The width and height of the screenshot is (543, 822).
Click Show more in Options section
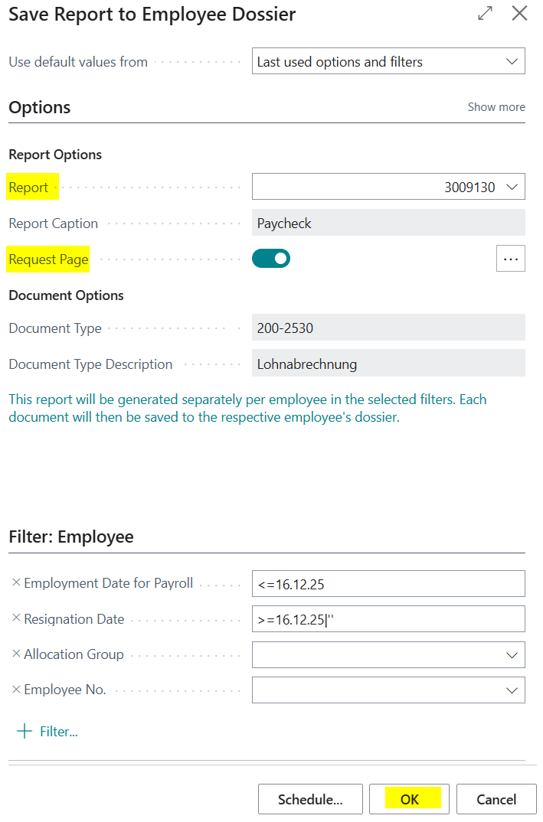(x=496, y=107)
